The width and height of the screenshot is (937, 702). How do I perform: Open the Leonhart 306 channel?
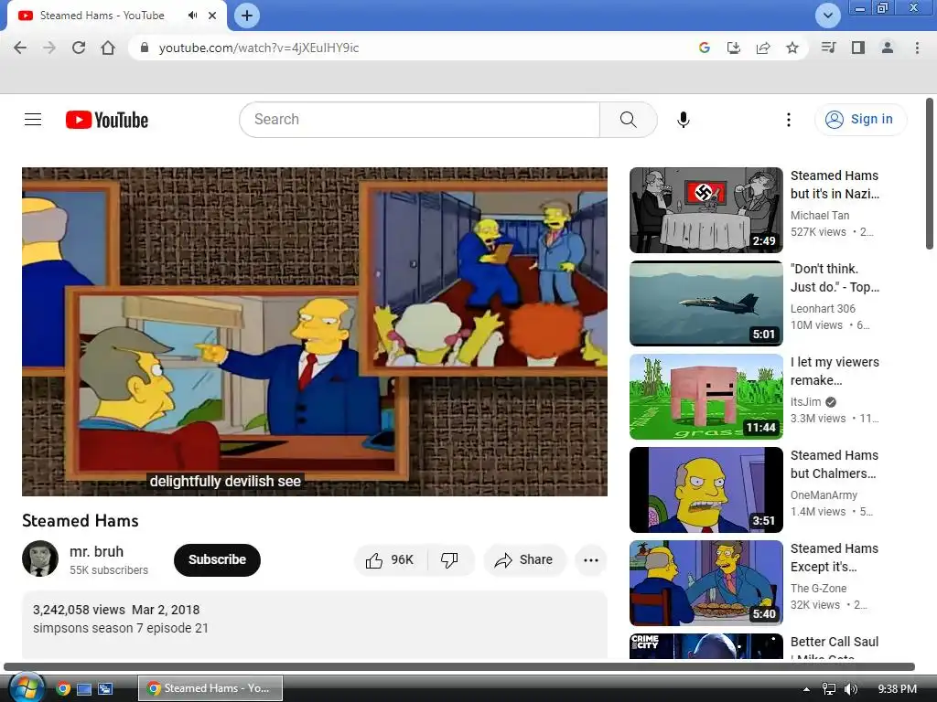coord(823,309)
